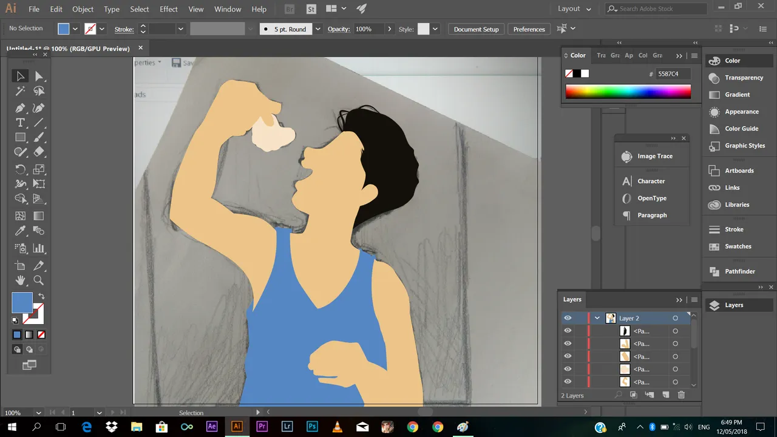Select the Line Segment tool
This screenshot has height=437, width=777.
pos(39,123)
